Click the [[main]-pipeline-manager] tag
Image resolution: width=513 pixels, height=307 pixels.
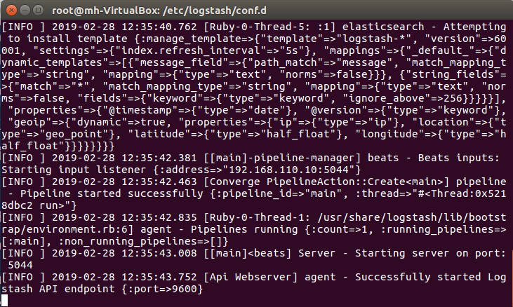coord(282,158)
